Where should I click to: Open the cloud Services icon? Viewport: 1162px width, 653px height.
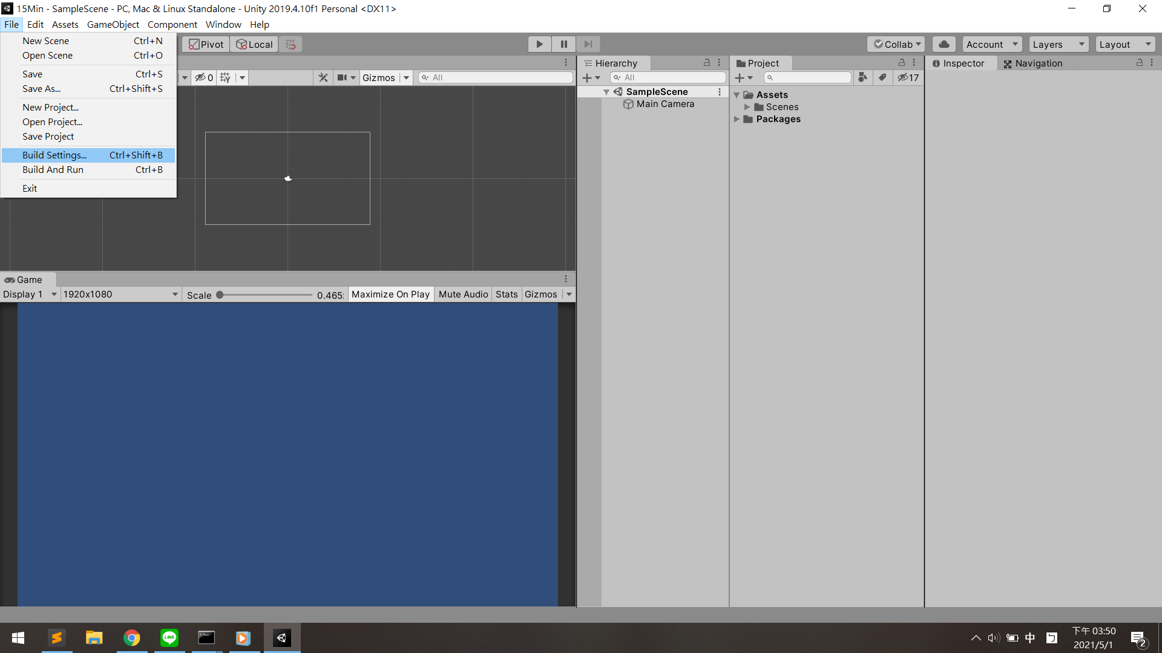tap(944, 44)
